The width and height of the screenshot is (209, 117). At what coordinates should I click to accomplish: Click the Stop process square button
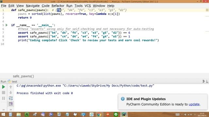(4, 92)
